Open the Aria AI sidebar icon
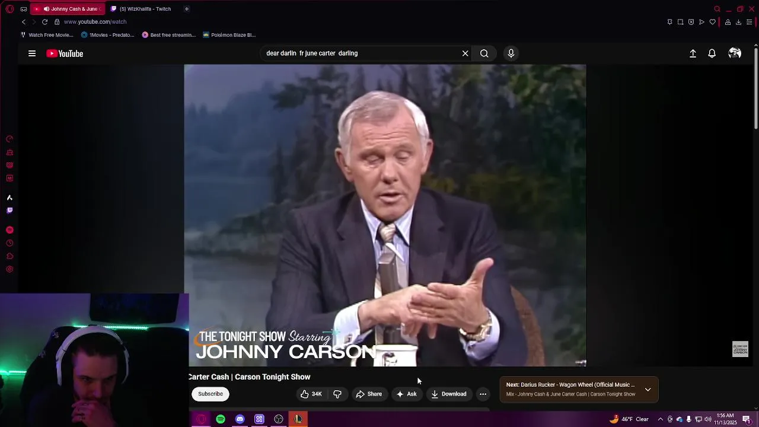759x427 pixels. coord(9,197)
